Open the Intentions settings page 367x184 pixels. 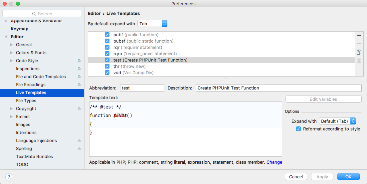(26, 132)
